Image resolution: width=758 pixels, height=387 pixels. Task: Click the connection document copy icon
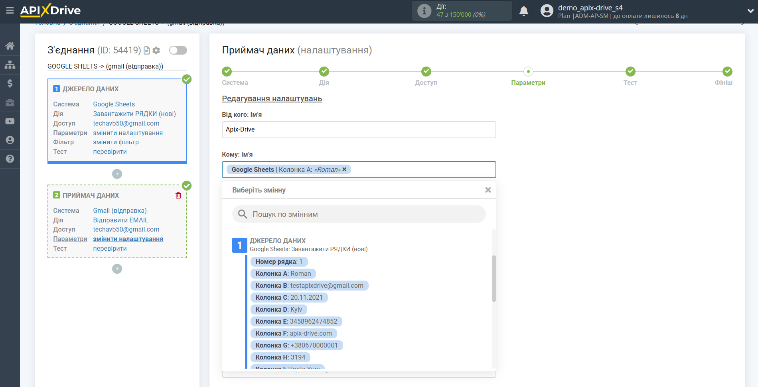point(146,50)
